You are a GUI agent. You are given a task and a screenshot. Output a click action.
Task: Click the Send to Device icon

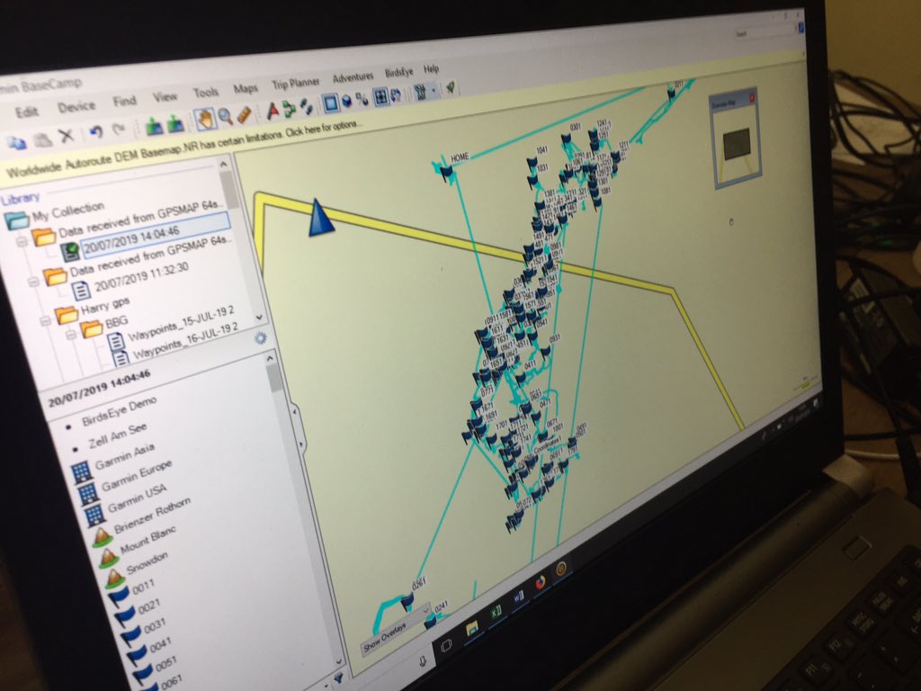pyautogui.click(x=155, y=126)
